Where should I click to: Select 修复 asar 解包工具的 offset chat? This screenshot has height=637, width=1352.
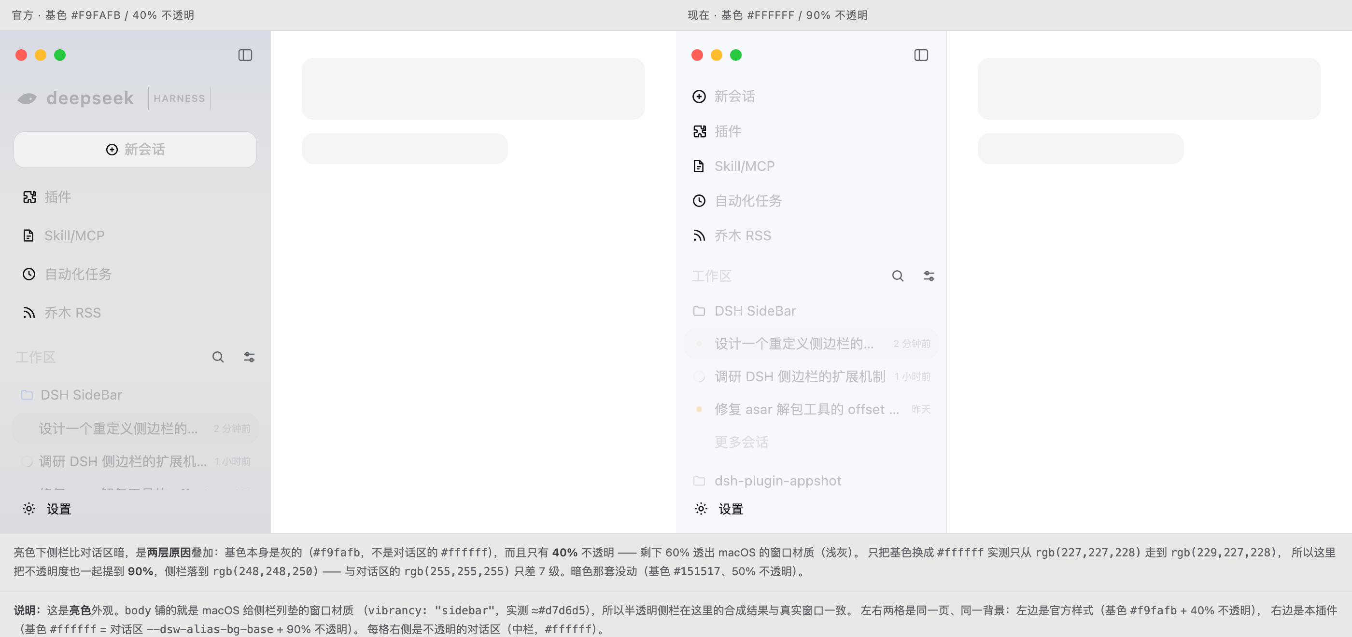(x=811, y=409)
